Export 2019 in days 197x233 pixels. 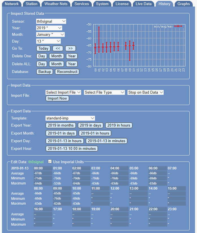pos(90,125)
